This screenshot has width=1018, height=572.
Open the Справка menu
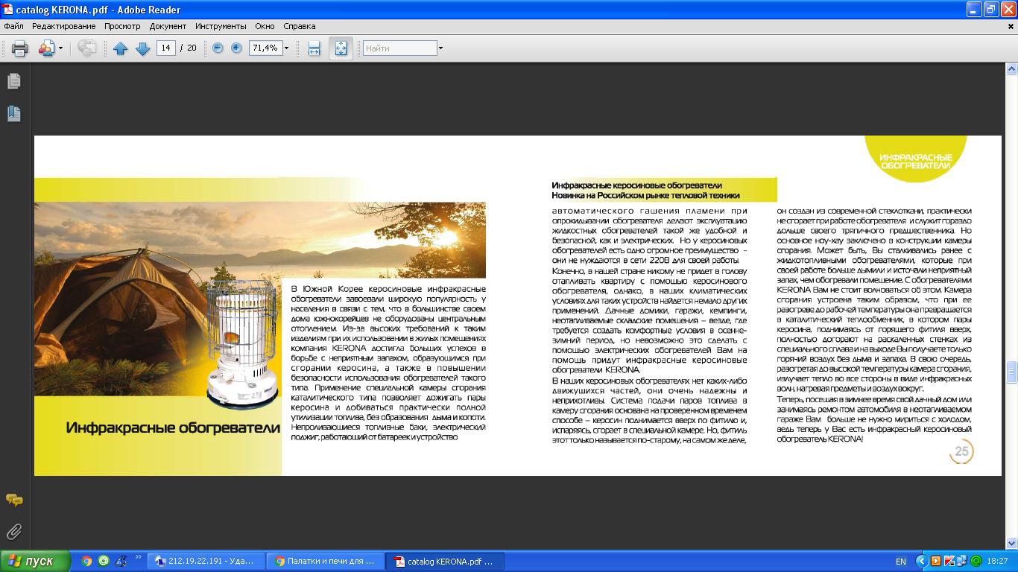pos(300,26)
